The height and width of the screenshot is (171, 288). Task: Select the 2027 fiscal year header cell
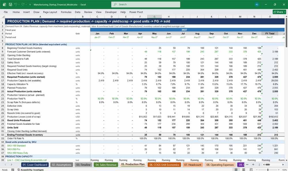click(184, 30)
